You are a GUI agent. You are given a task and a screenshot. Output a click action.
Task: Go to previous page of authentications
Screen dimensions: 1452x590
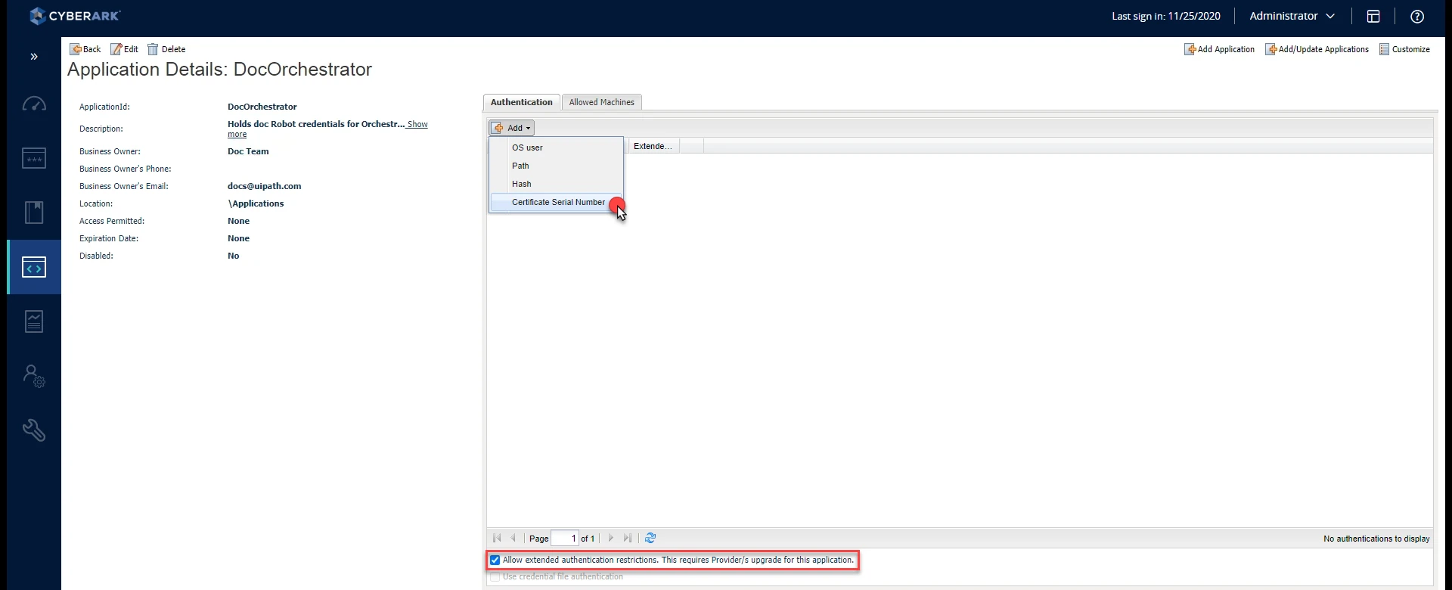point(513,539)
